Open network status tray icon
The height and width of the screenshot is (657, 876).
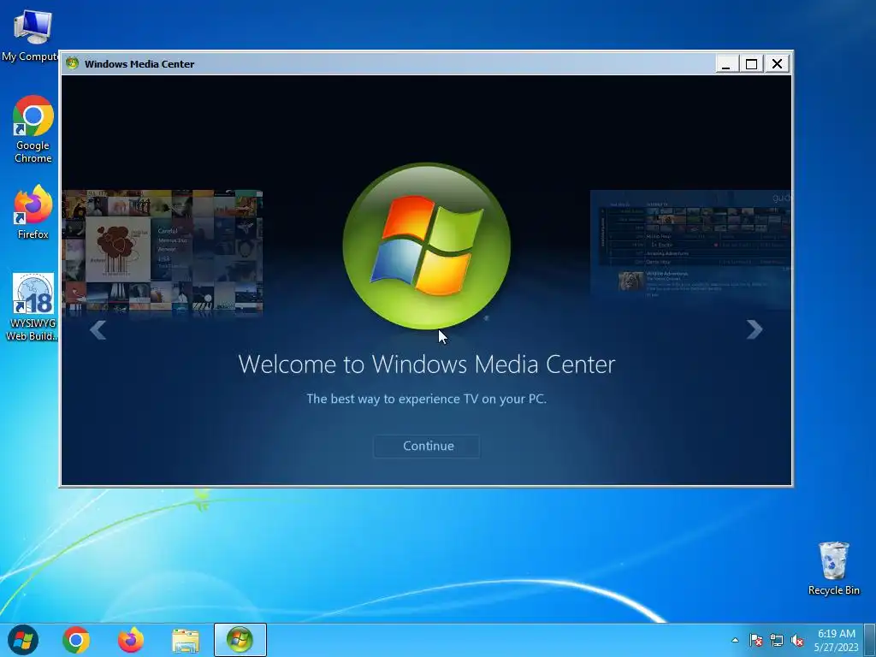tap(777, 640)
